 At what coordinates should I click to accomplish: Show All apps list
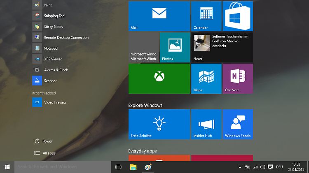pyautogui.click(x=45, y=153)
